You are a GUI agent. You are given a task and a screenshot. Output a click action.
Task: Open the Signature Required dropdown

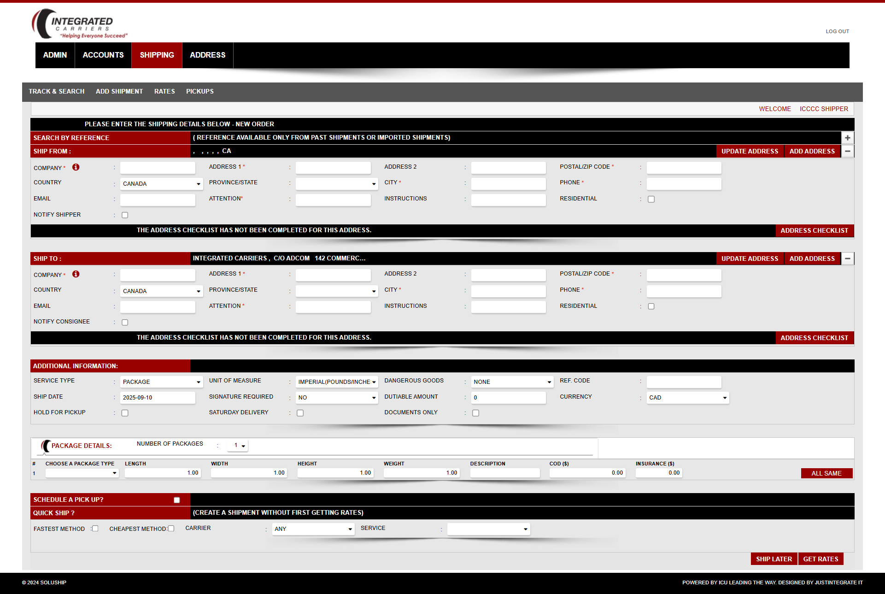pyautogui.click(x=337, y=398)
